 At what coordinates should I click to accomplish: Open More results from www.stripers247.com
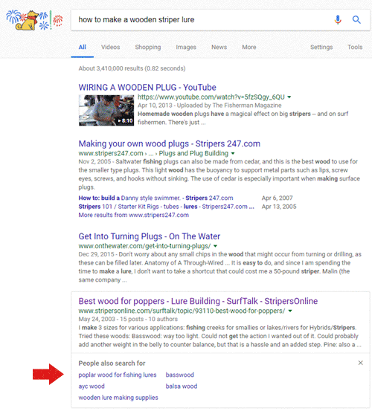pos(133,215)
